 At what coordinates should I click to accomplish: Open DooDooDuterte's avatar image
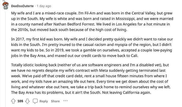tap(5, 5)
